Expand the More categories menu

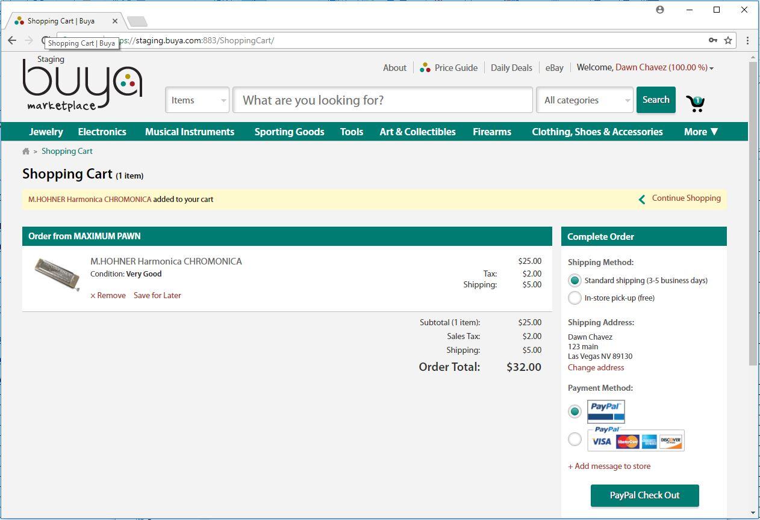pos(701,132)
